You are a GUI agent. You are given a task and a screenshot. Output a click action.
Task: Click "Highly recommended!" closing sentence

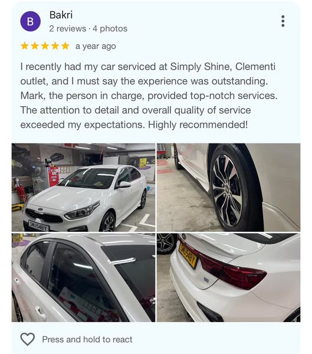(198, 124)
